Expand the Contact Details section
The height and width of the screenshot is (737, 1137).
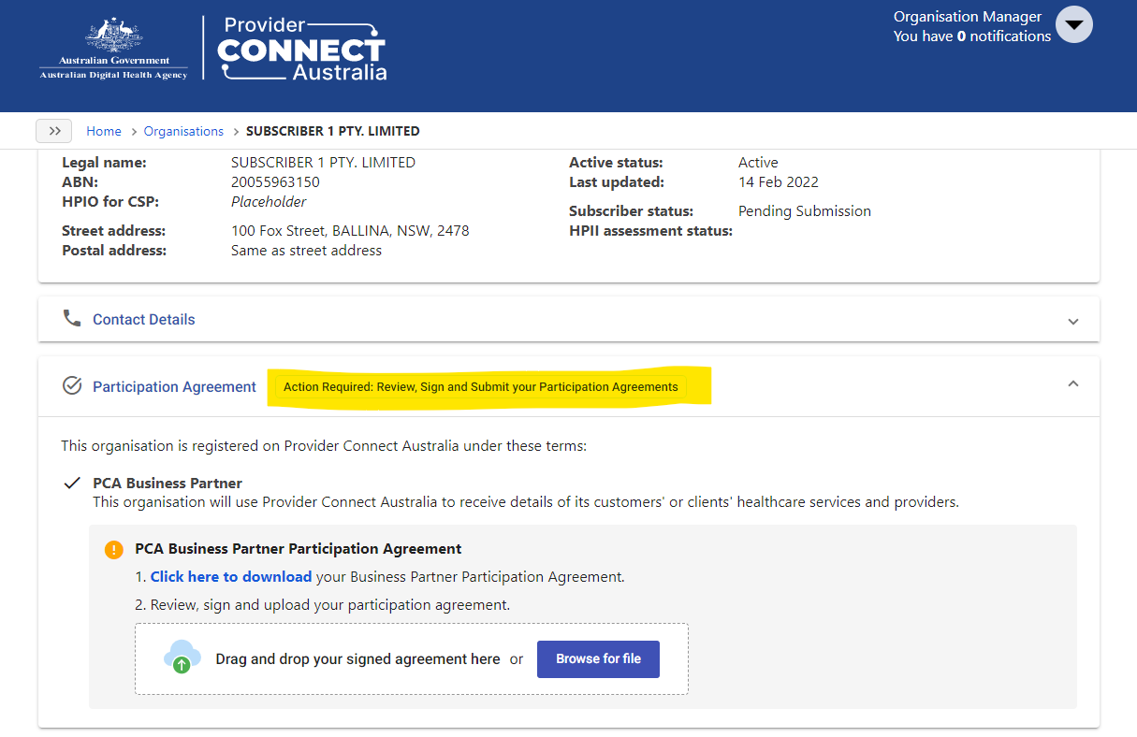point(1073,320)
